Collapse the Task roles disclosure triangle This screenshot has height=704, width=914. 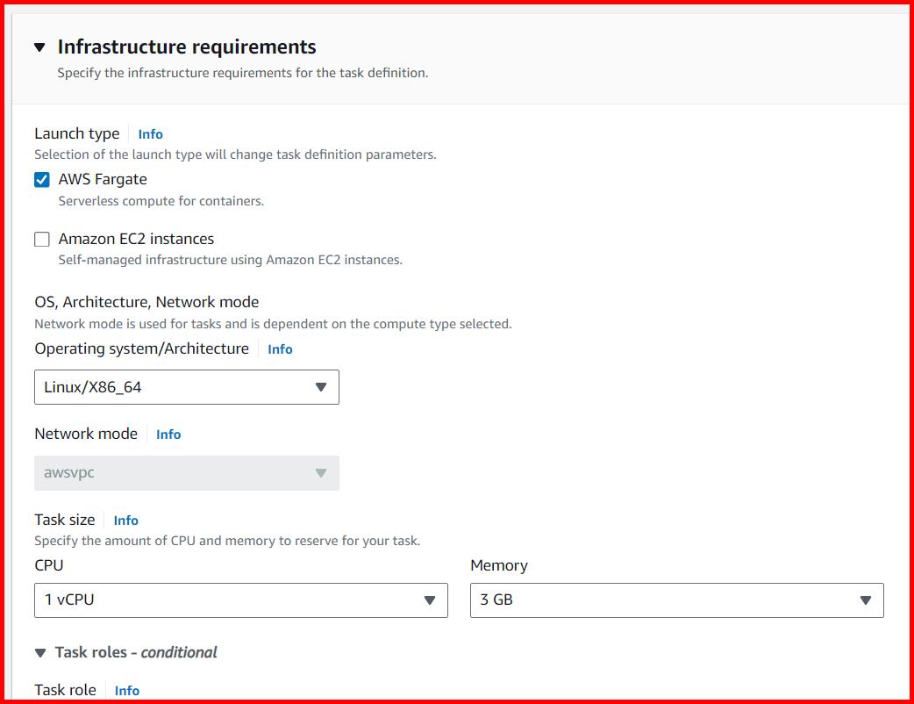tap(40, 652)
